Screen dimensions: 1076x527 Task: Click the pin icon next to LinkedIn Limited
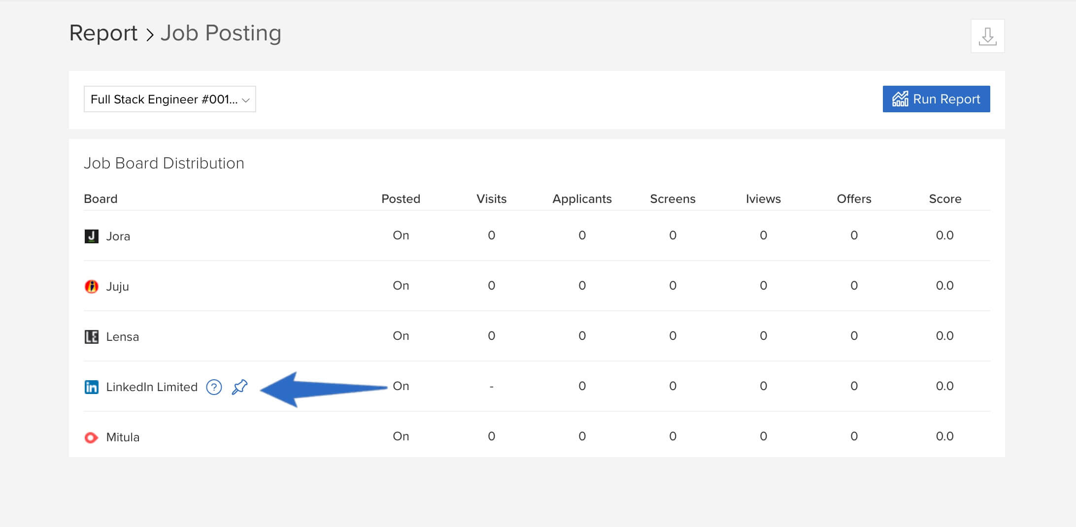(x=239, y=387)
